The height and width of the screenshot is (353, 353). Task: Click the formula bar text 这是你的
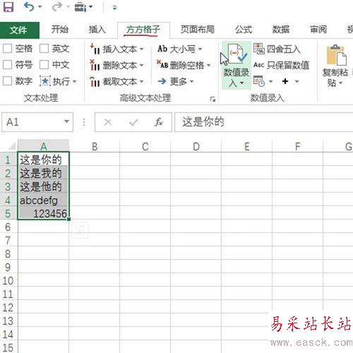point(203,122)
